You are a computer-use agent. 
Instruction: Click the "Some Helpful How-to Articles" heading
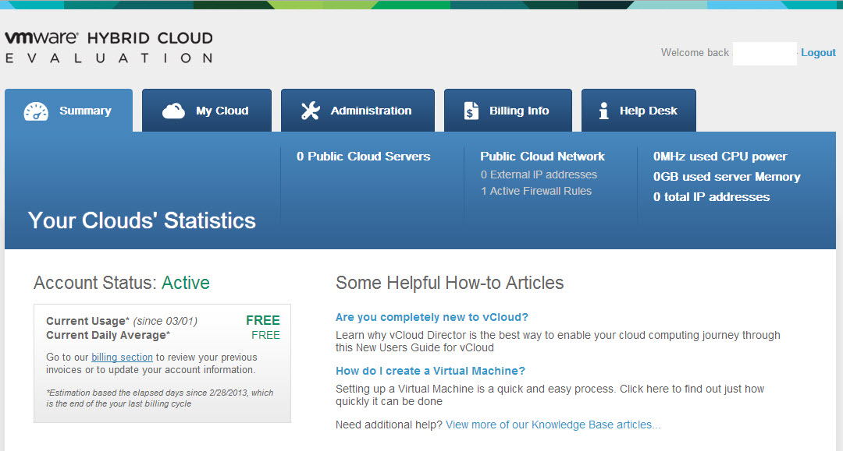click(x=450, y=283)
